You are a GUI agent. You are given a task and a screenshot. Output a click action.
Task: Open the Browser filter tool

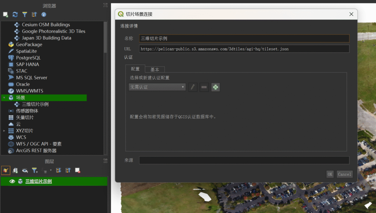tap(25, 15)
